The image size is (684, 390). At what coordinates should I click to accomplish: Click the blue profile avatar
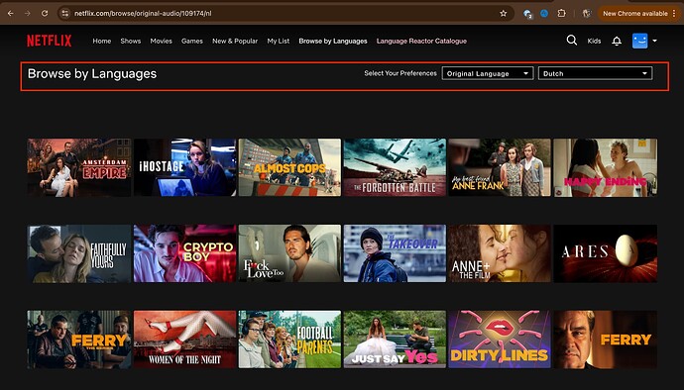point(640,41)
